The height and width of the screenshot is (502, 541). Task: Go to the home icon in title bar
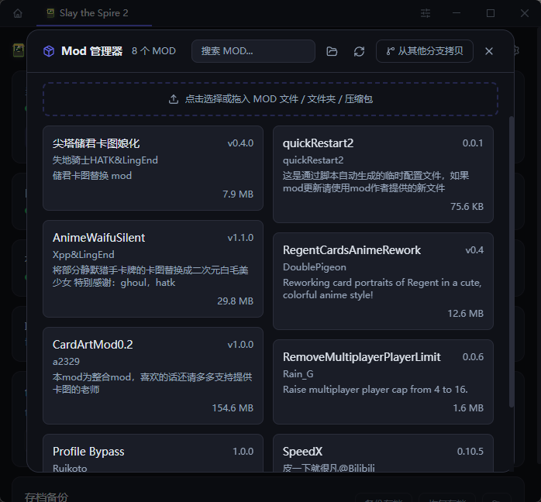pyautogui.click(x=18, y=13)
